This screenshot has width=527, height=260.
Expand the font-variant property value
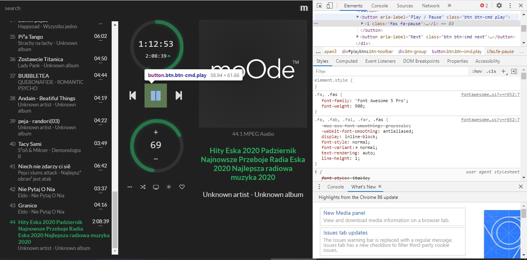(x=357, y=147)
